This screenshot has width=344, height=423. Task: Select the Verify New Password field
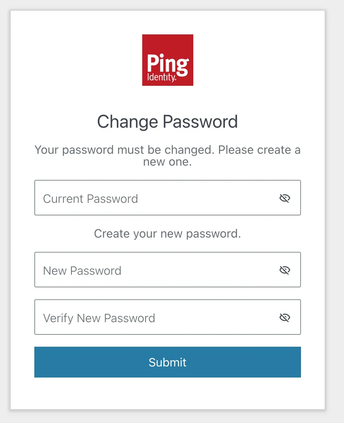(158, 317)
